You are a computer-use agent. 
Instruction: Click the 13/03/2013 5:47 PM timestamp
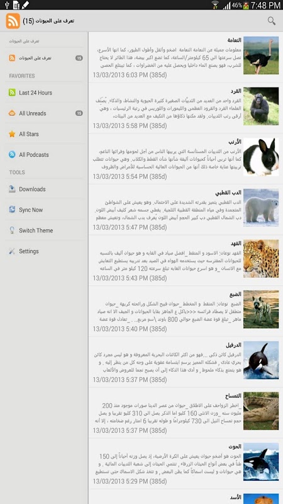[x=130, y=227]
